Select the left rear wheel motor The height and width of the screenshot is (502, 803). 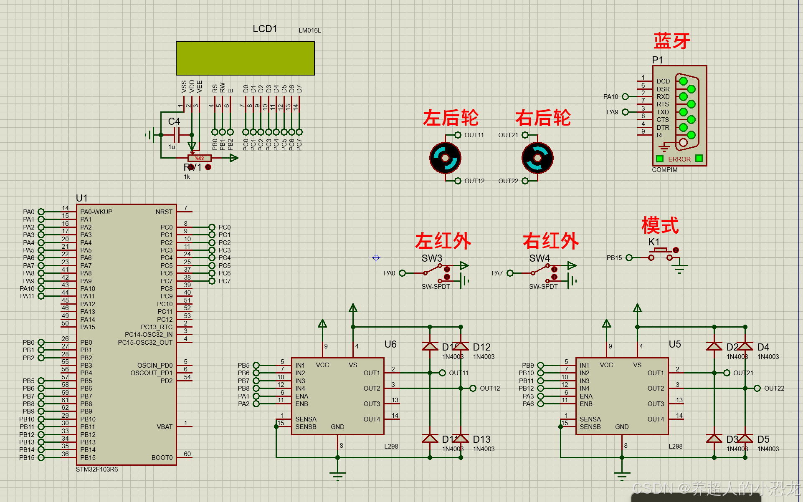[445, 158]
